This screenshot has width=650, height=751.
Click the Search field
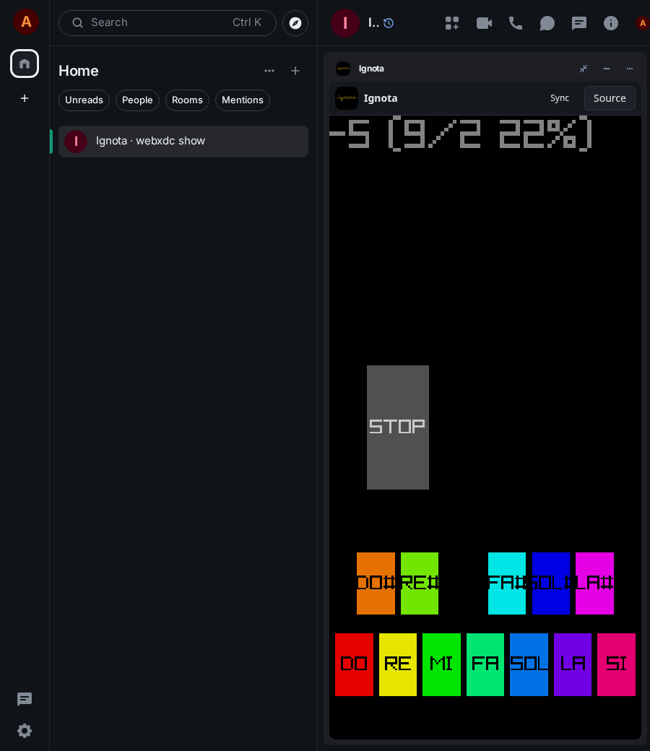pyautogui.click(x=167, y=23)
